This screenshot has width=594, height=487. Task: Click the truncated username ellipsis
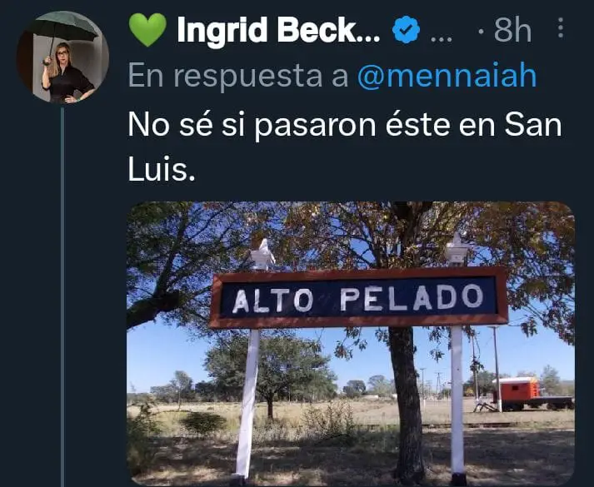click(x=442, y=37)
